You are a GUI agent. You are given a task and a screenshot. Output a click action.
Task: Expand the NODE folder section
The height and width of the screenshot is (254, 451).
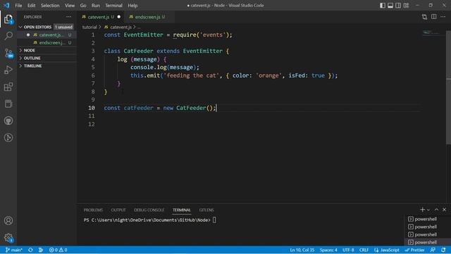click(47, 50)
